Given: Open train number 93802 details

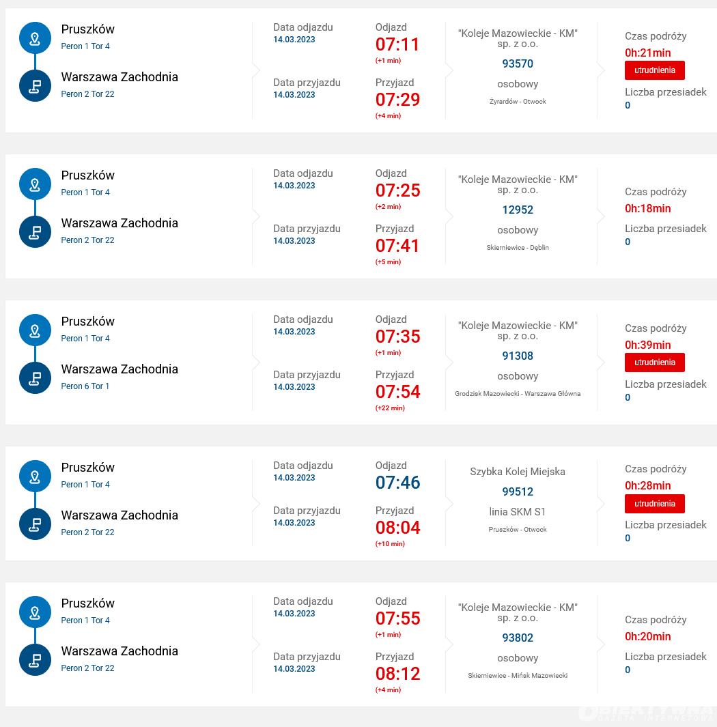Looking at the screenshot, I should [518, 638].
